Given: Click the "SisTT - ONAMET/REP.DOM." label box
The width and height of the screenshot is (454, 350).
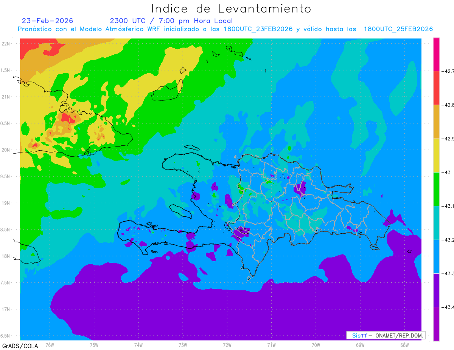Looking at the screenshot, I should coord(386,335).
